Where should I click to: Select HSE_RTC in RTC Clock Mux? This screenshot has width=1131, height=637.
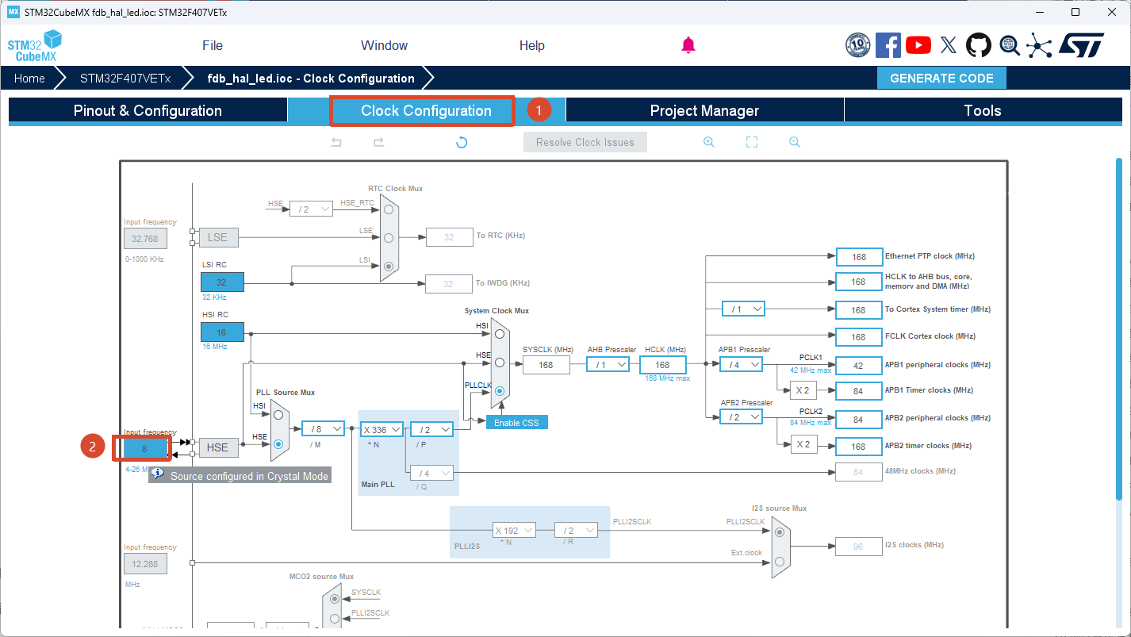389,209
